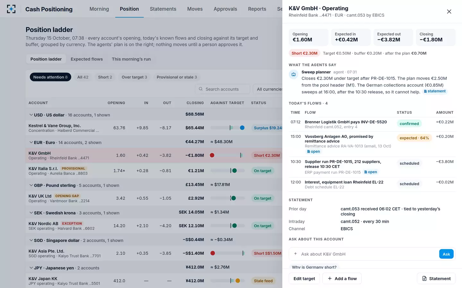
Task: Open the Moves tab
Action: coord(195,9)
